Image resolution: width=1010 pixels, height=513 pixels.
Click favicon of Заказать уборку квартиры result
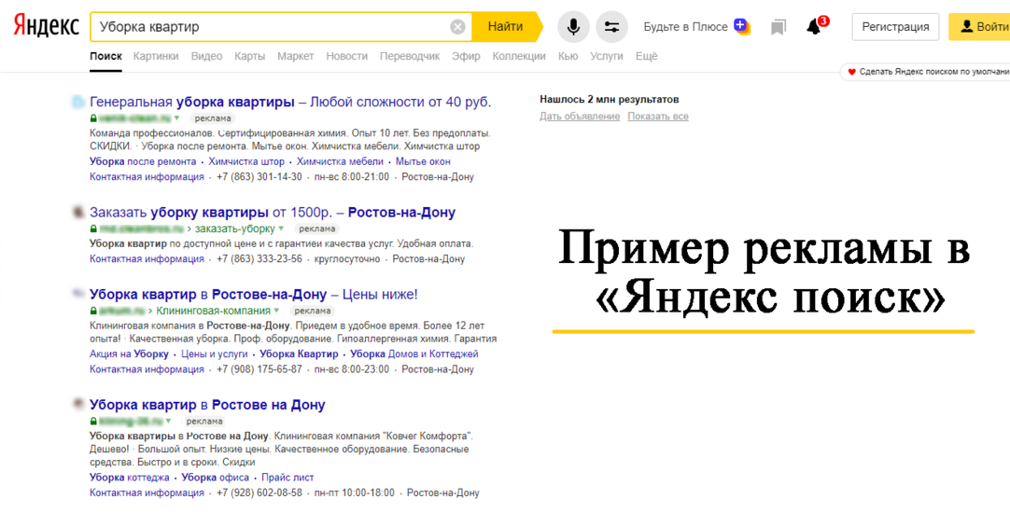pyautogui.click(x=77, y=212)
